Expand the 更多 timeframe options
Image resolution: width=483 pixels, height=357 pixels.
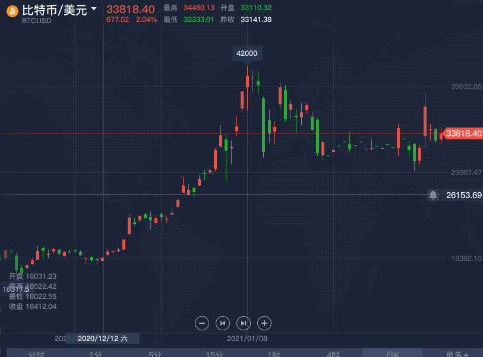[457, 354]
